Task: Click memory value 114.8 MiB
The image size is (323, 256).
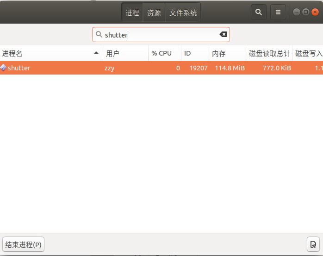Action: pos(230,68)
